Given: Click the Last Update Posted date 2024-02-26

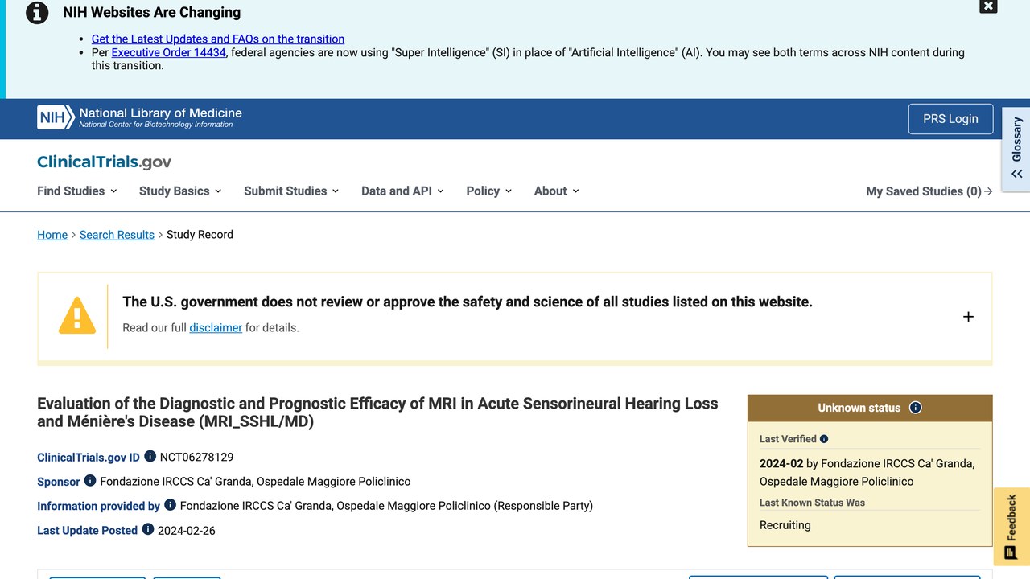Looking at the screenshot, I should point(187,531).
